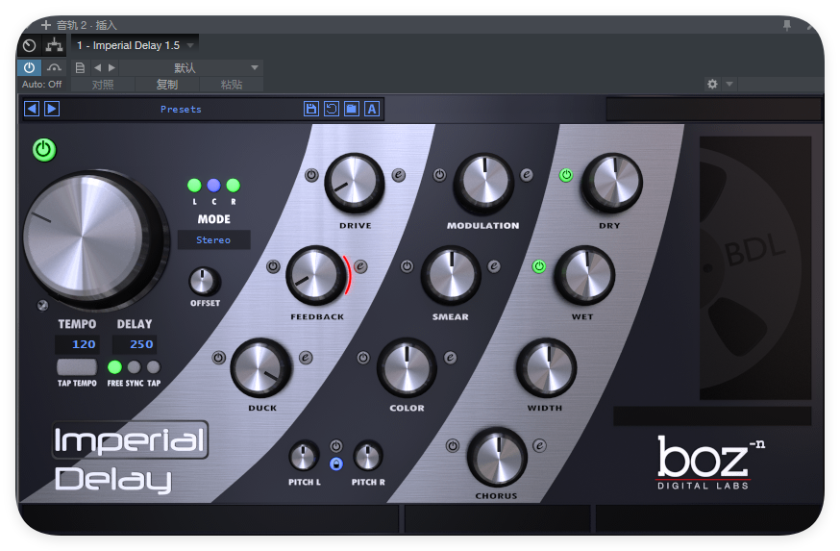This screenshot has width=840, height=551.
Task: Open the host preset dropdown arrow
Action: (255, 67)
